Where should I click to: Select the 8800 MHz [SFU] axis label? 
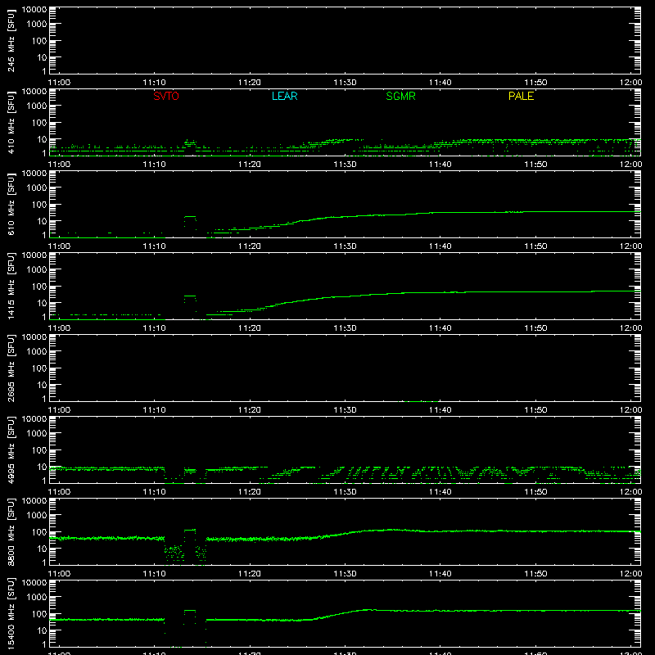click(11, 532)
